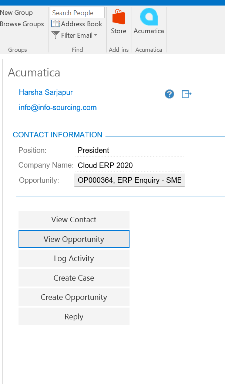Viewport: 225px width, 384px height.
Task: Click the Log Activity button
Action: 74,258
